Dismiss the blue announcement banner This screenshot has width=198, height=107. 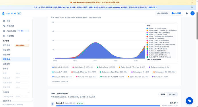192,7
